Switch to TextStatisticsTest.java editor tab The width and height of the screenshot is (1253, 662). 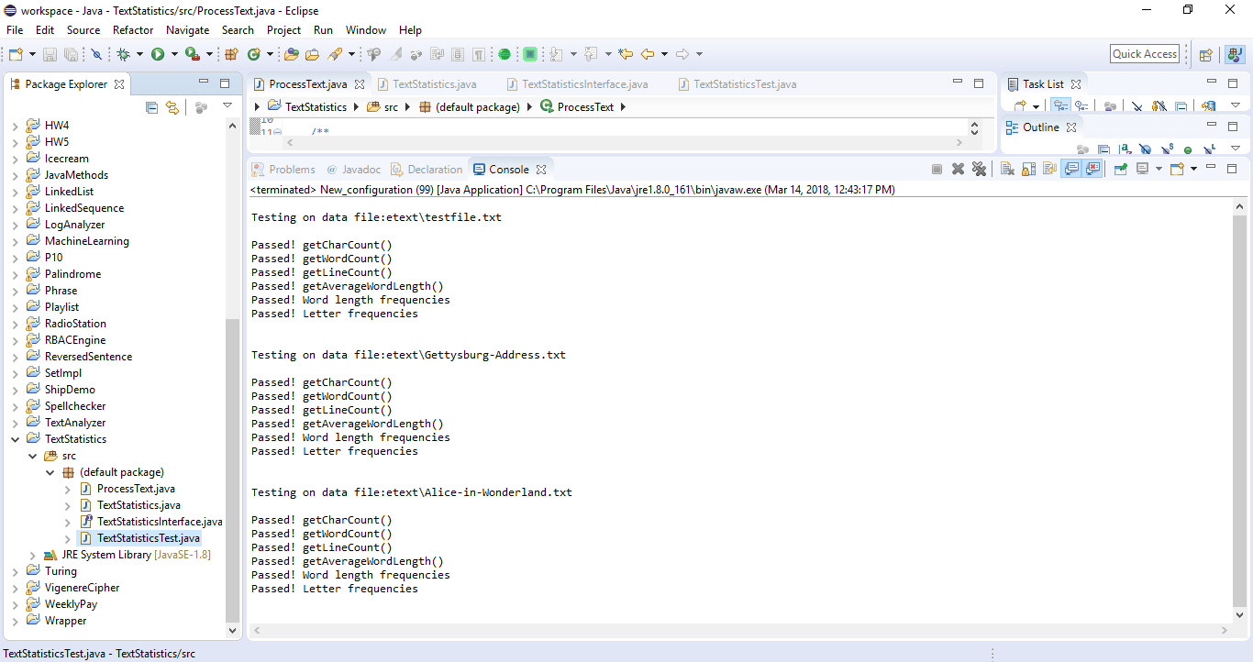point(737,83)
